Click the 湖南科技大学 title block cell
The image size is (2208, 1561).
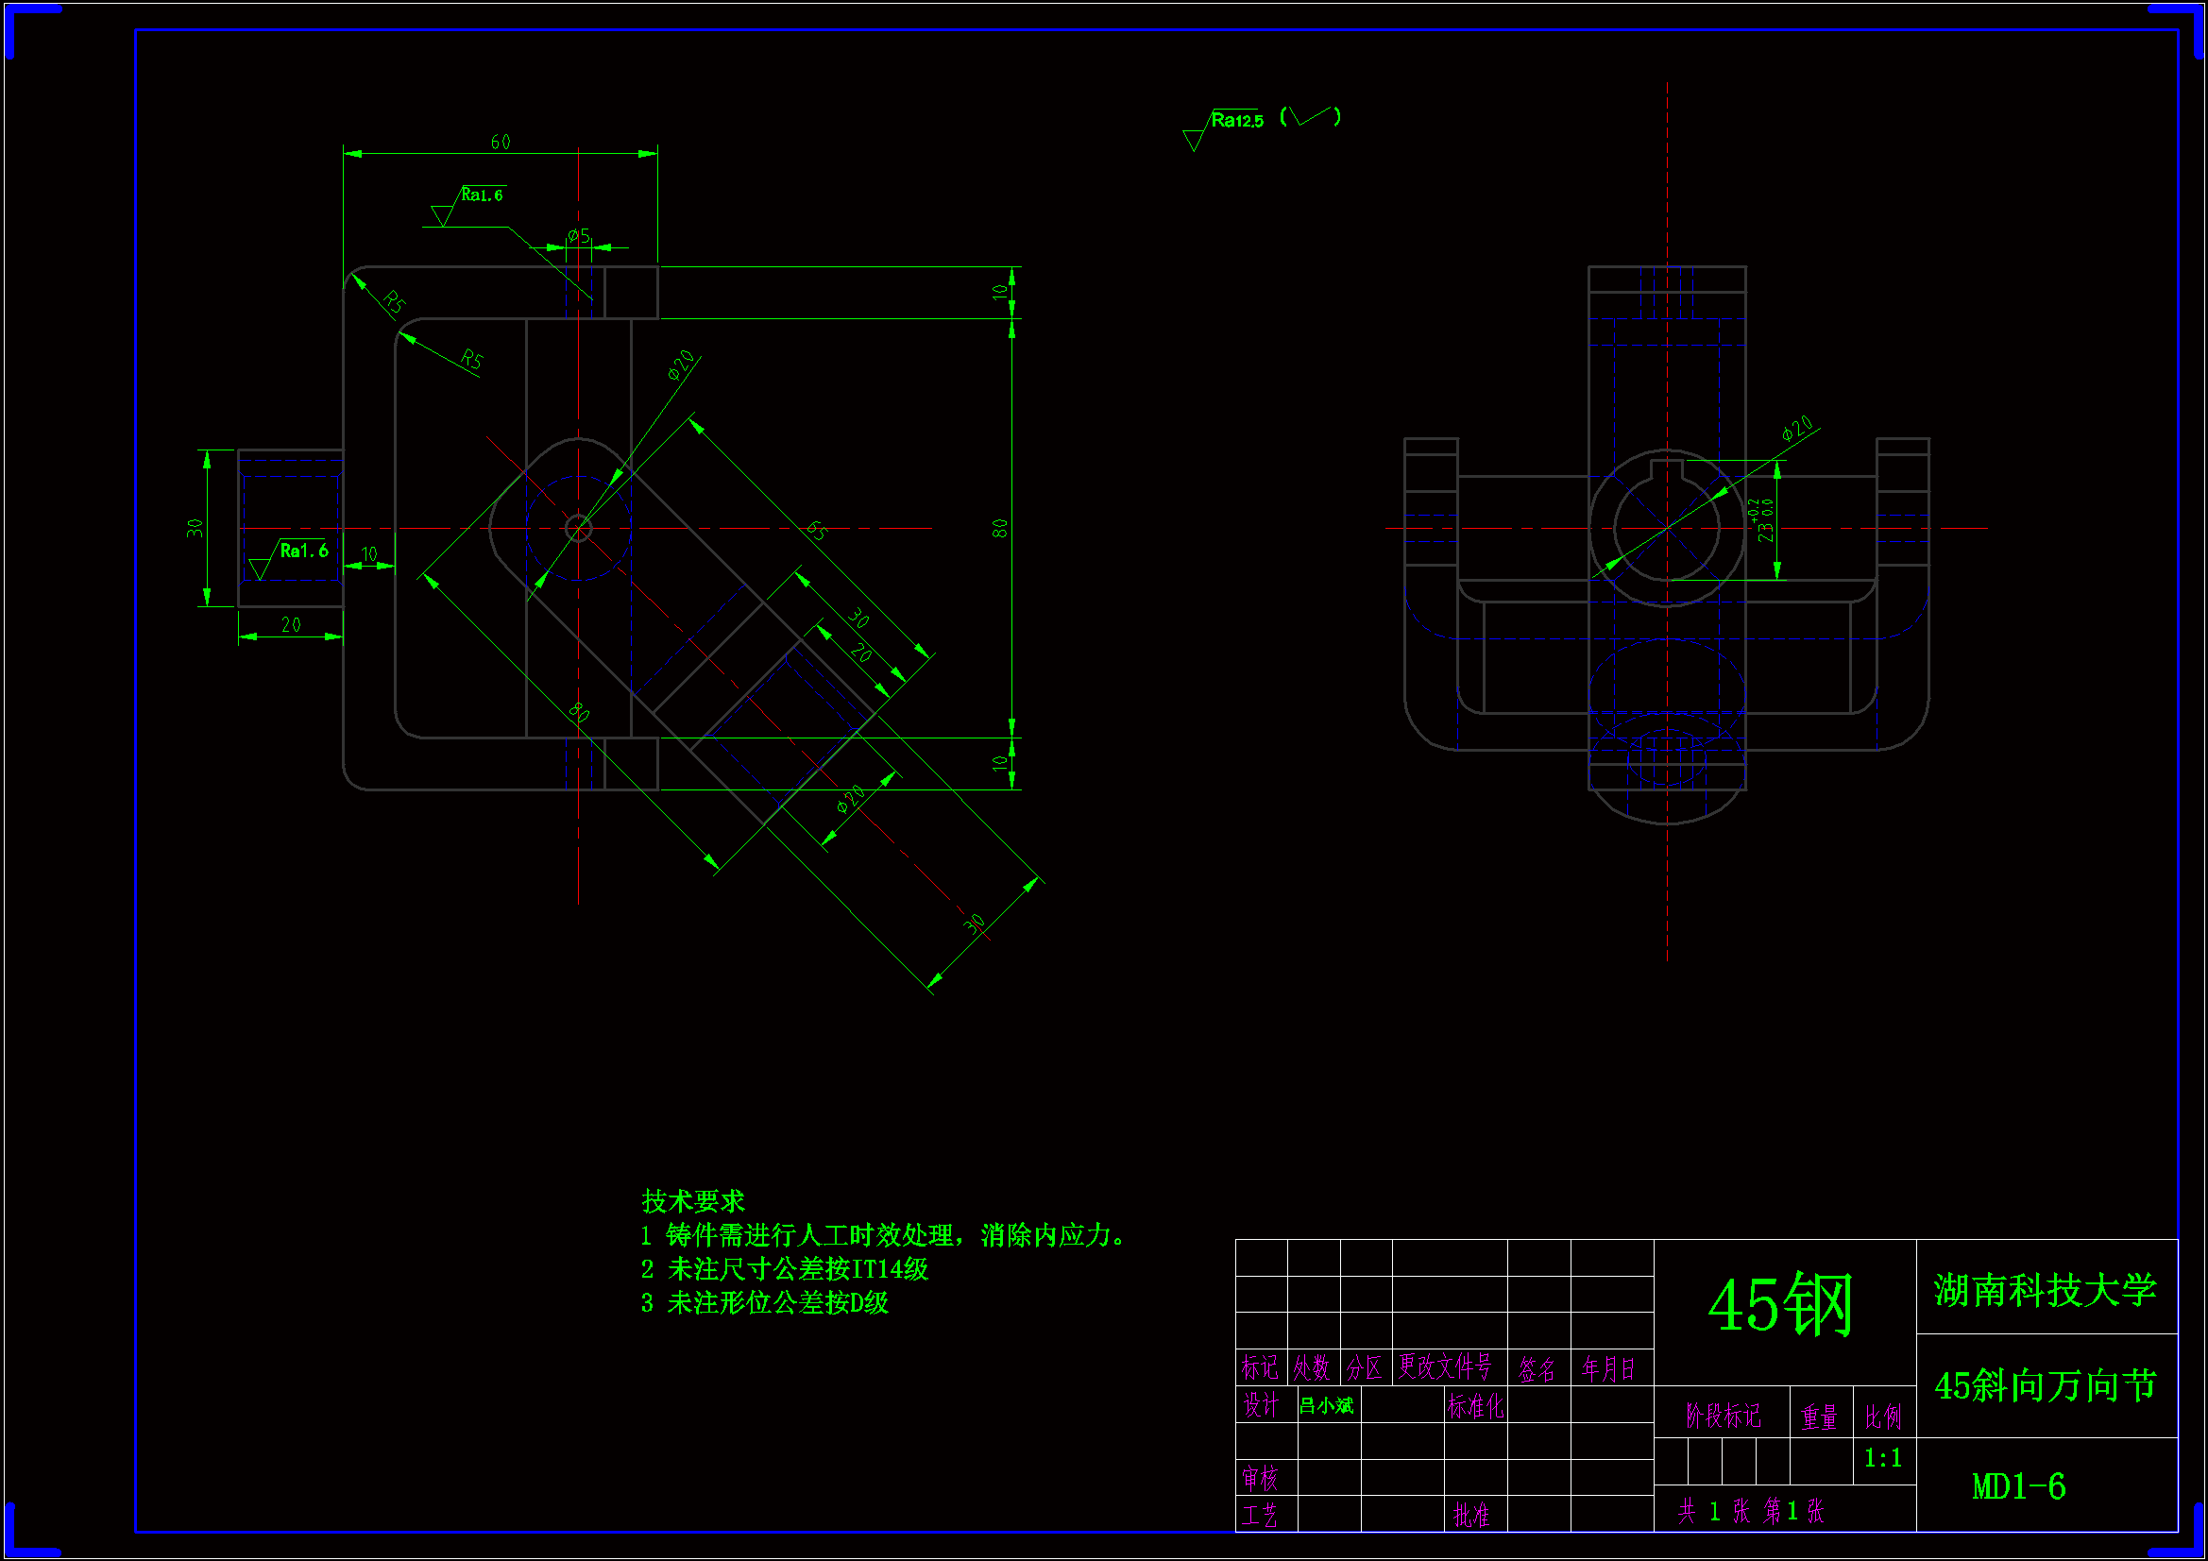pos(2046,1291)
